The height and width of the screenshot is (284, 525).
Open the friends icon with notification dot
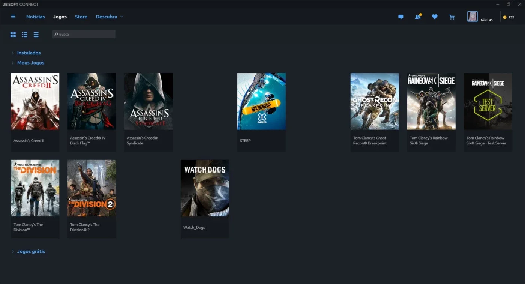pos(418,17)
